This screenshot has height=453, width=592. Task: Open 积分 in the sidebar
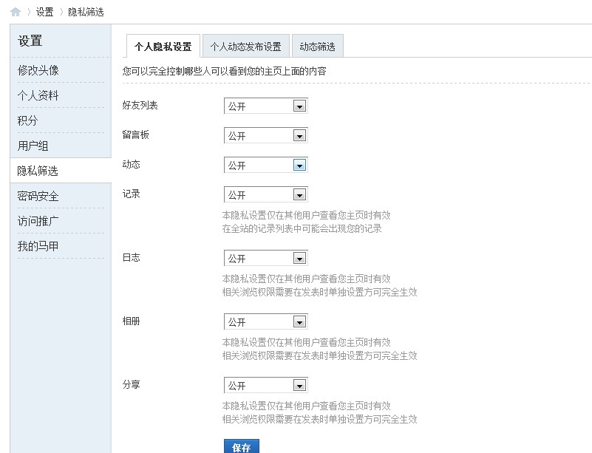(28, 120)
